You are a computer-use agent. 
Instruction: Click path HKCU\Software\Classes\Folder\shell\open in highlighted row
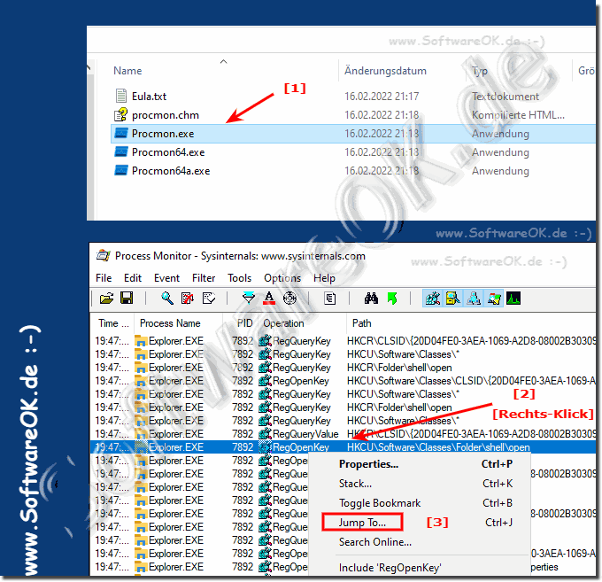point(438,447)
